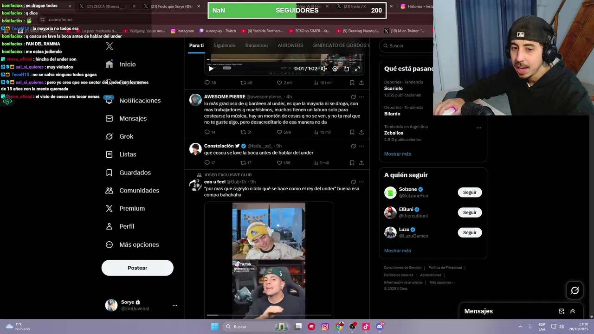Viewport: 594px width, 334px height.
Task: Open Política de Privacidad link
Action: (445, 268)
